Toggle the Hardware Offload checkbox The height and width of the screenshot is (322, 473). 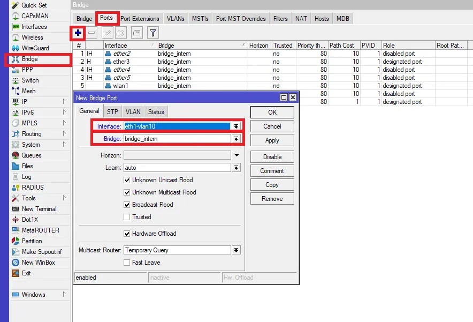(x=127, y=234)
